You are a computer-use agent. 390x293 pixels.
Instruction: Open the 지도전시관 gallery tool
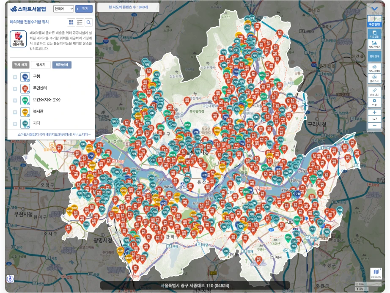(x=374, y=44)
